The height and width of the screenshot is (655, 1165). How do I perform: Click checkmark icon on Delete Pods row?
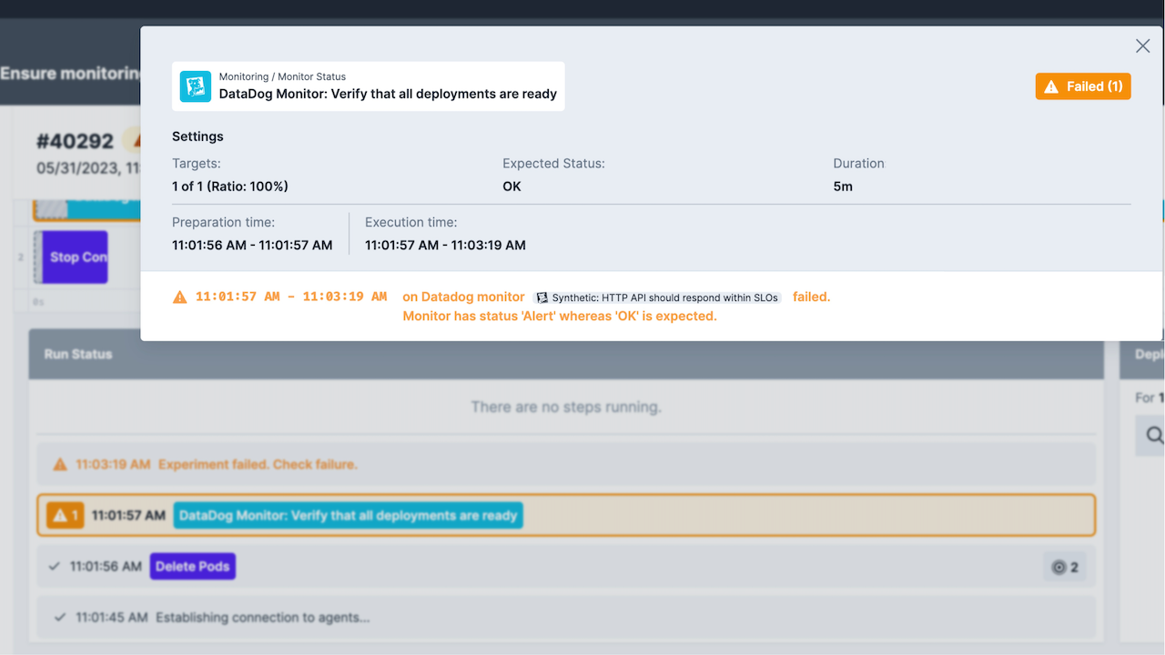[55, 566]
